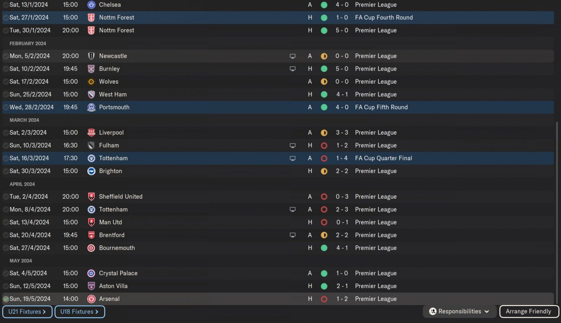This screenshot has height=323, width=561.
Task: Click the Newcastle club badge icon
Action: (x=91, y=56)
